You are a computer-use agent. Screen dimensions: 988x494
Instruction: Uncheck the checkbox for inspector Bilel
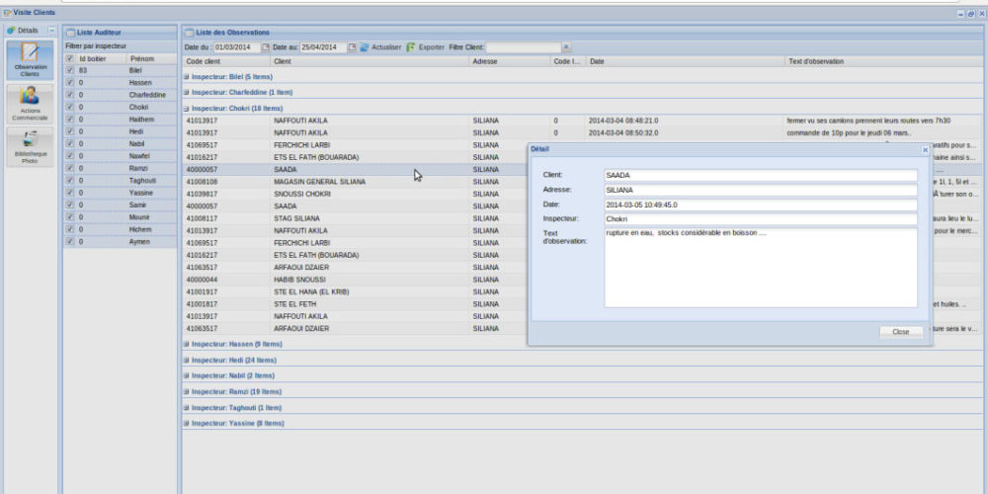coord(69,70)
